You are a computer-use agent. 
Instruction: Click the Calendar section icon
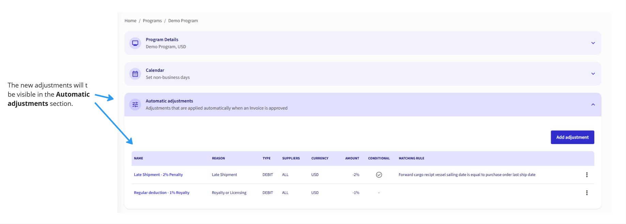click(135, 74)
